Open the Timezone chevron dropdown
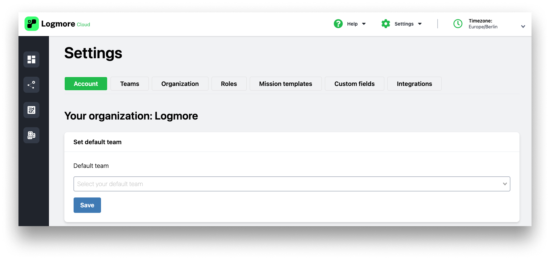The width and height of the screenshot is (550, 260). 523,26
